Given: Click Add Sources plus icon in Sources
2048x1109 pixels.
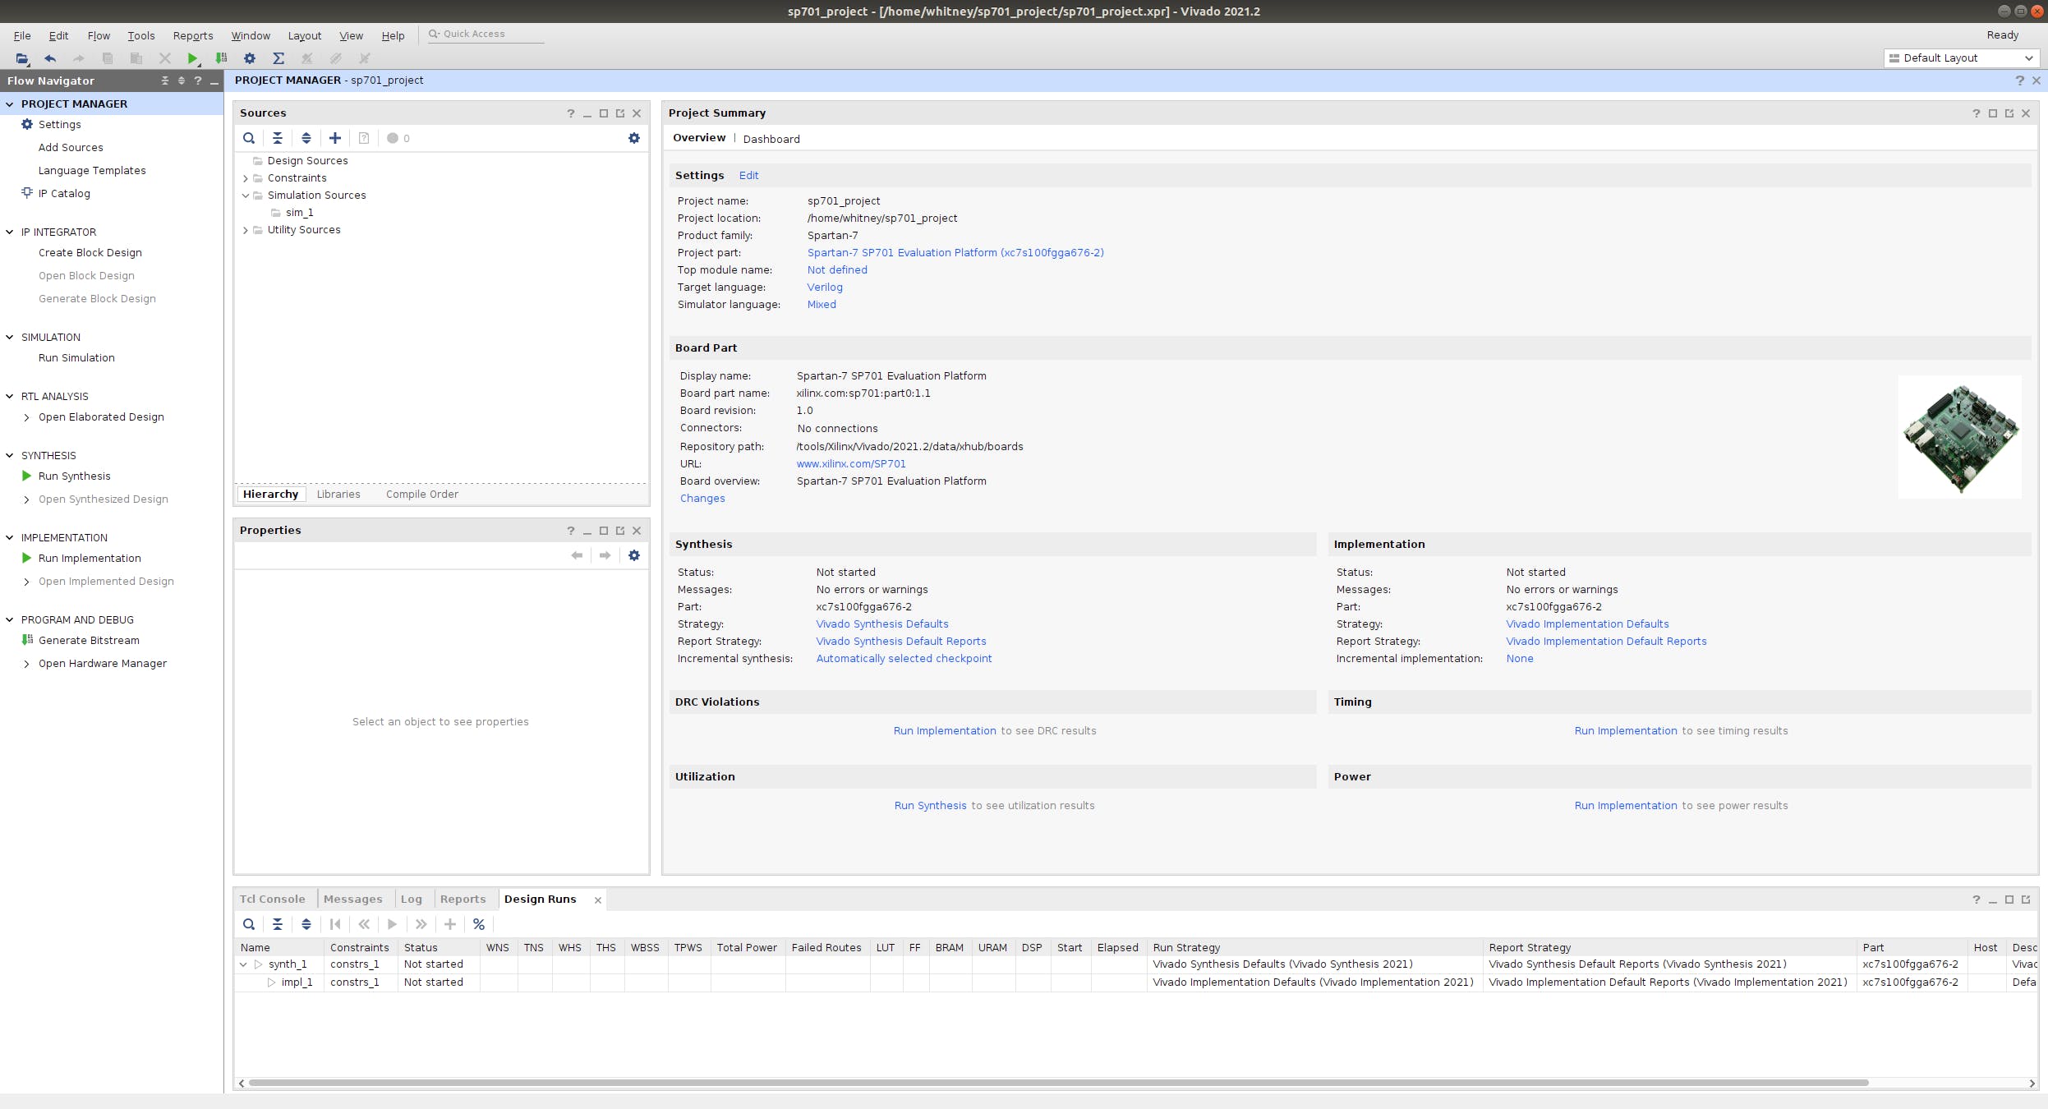Looking at the screenshot, I should tap(335, 138).
